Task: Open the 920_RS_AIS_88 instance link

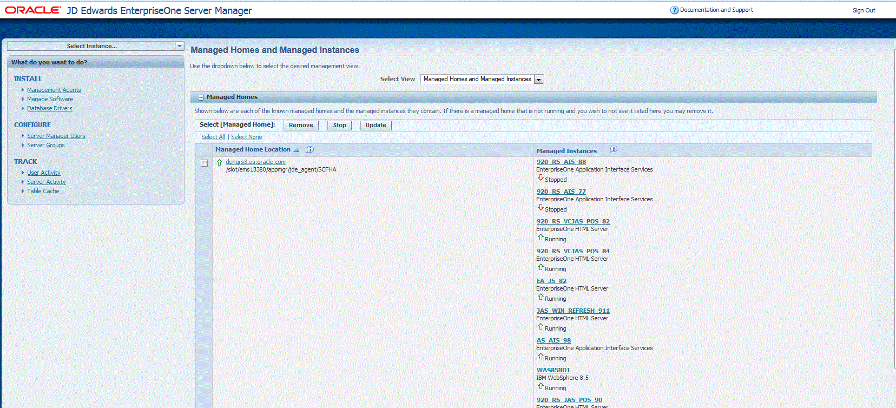Action: (x=561, y=162)
